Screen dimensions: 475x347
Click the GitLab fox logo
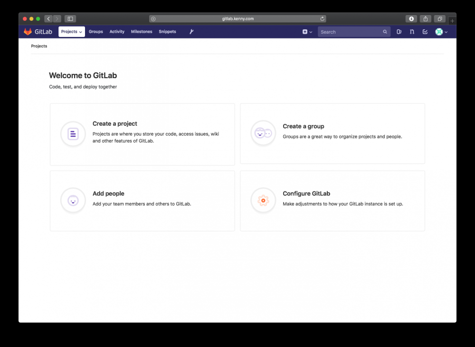(28, 32)
